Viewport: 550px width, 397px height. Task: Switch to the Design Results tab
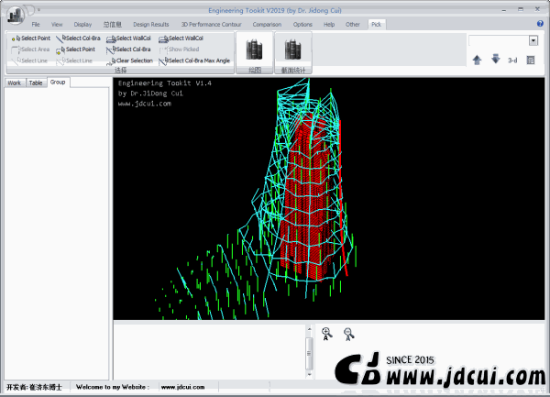point(151,24)
